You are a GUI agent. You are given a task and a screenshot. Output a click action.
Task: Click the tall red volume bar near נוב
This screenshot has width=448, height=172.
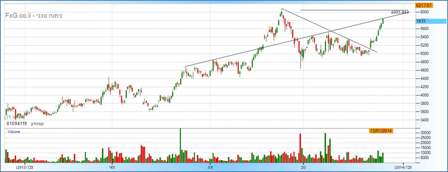coord(300,148)
